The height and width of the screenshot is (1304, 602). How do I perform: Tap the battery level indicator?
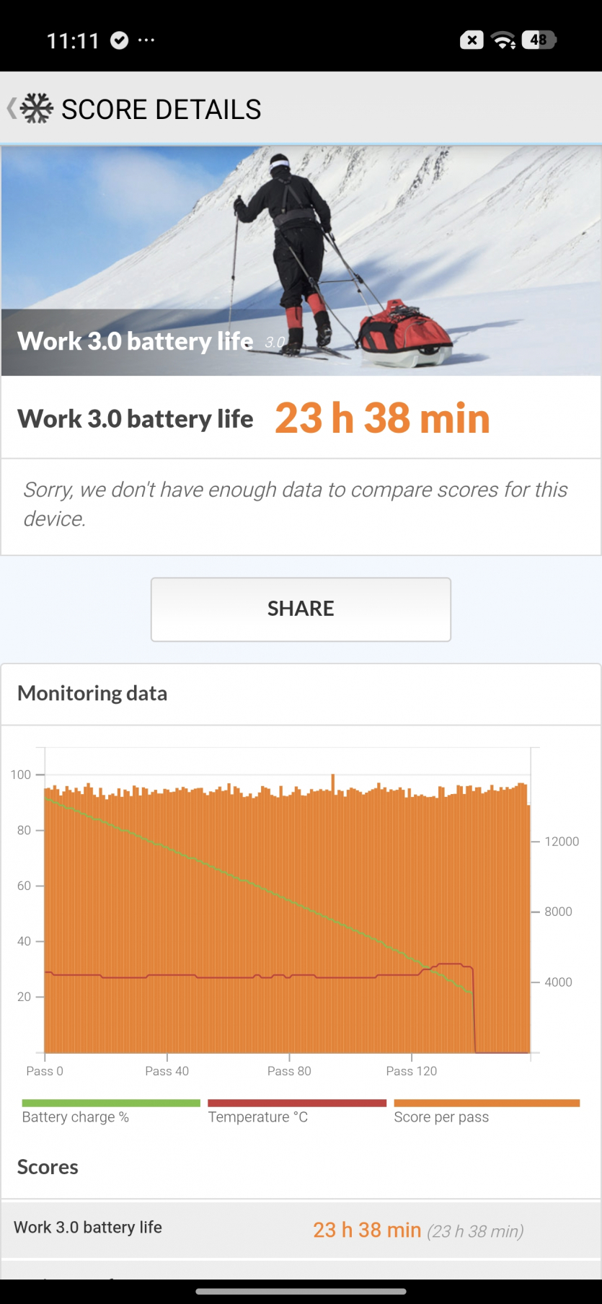539,40
